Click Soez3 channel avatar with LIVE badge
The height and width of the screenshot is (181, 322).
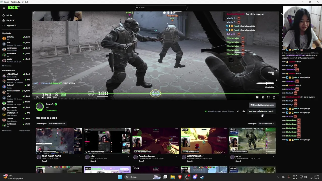[40, 107]
